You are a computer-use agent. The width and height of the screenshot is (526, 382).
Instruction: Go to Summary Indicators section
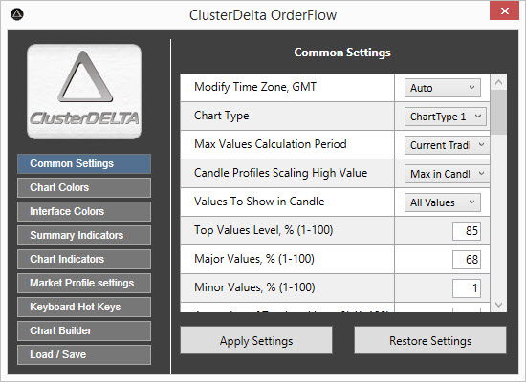(84, 235)
